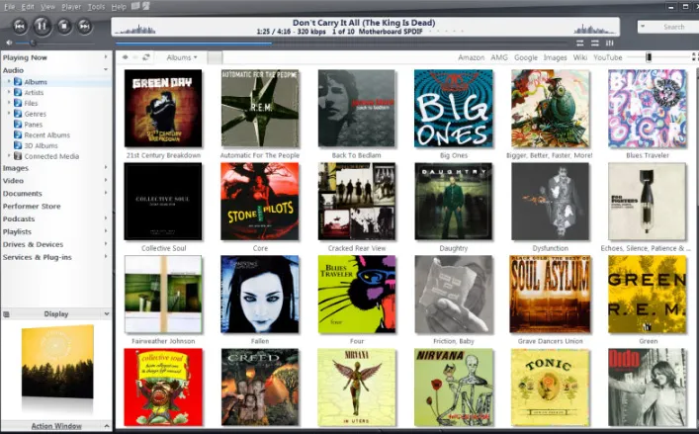Select the Big Ones album cover
The height and width of the screenshot is (434, 699).
pyautogui.click(x=454, y=109)
